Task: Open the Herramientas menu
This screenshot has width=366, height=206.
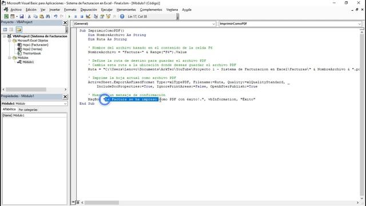Action: pyautogui.click(x=126, y=10)
